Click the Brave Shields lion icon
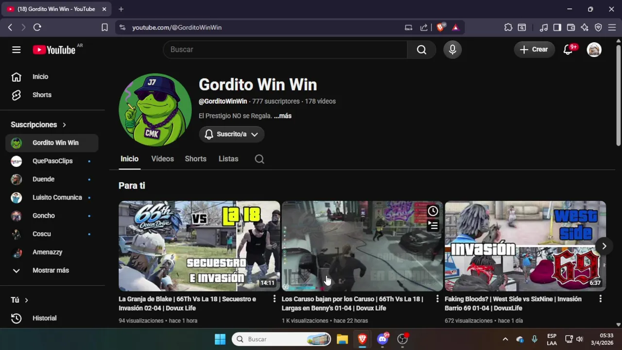622x350 pixels. 441,28
